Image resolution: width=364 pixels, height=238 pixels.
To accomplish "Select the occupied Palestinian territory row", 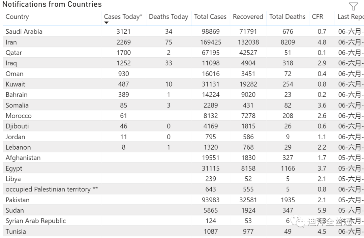I will click(183, 189).
